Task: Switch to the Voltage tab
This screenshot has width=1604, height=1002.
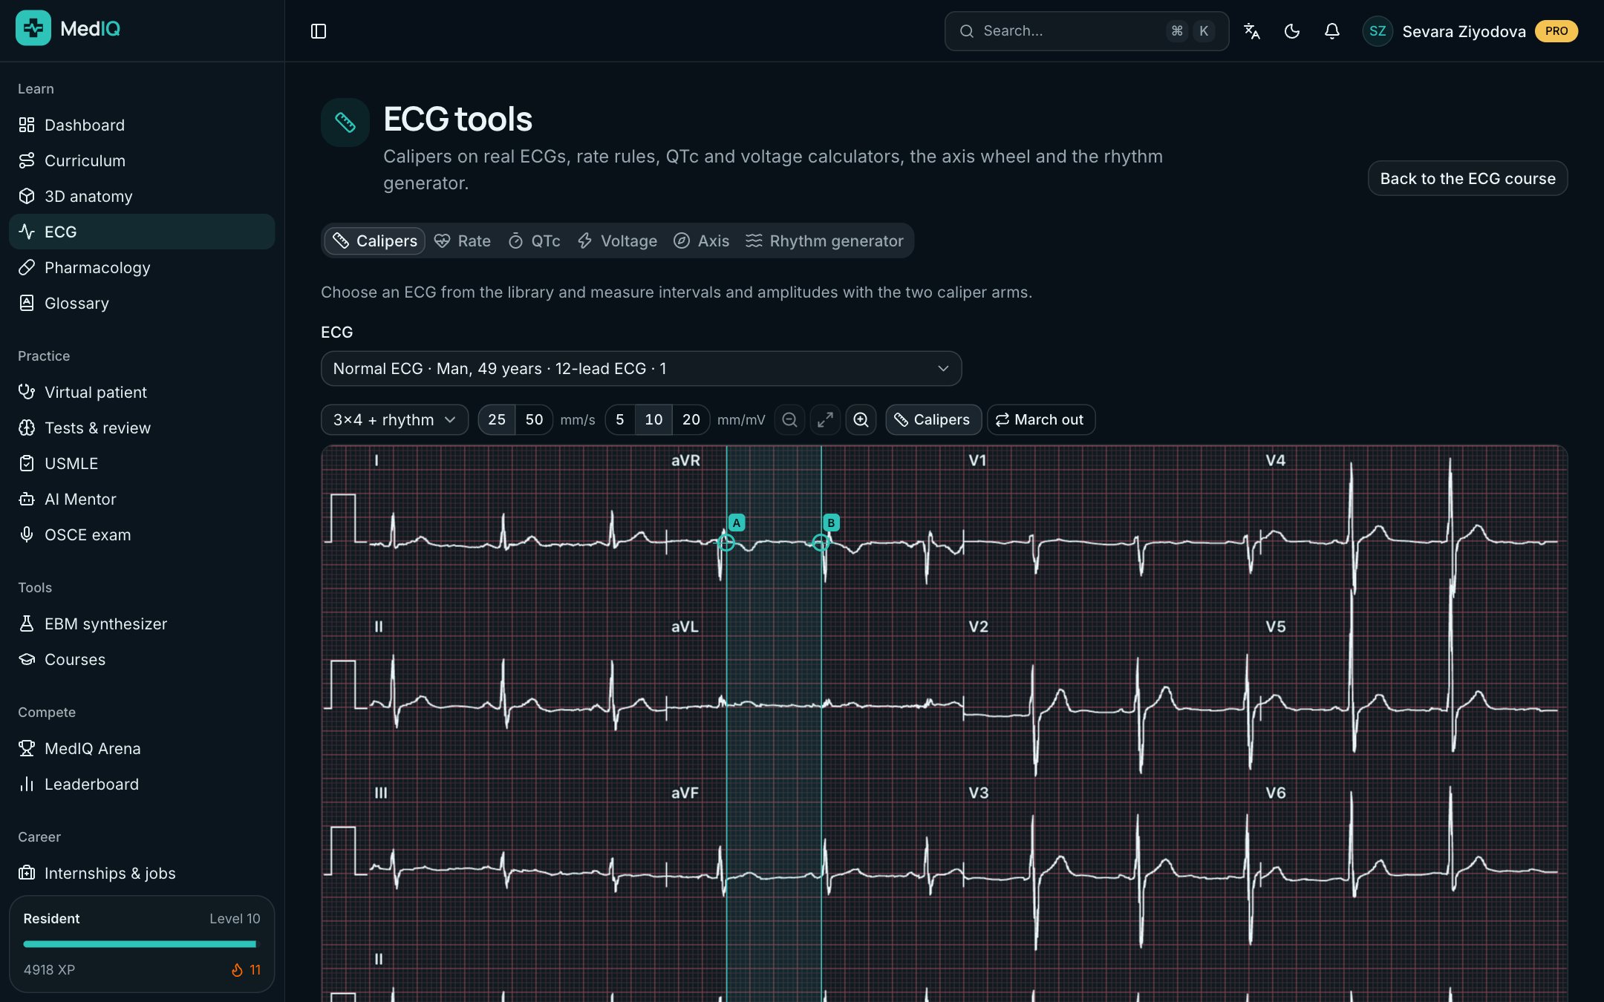Action: tap(618, 241)
